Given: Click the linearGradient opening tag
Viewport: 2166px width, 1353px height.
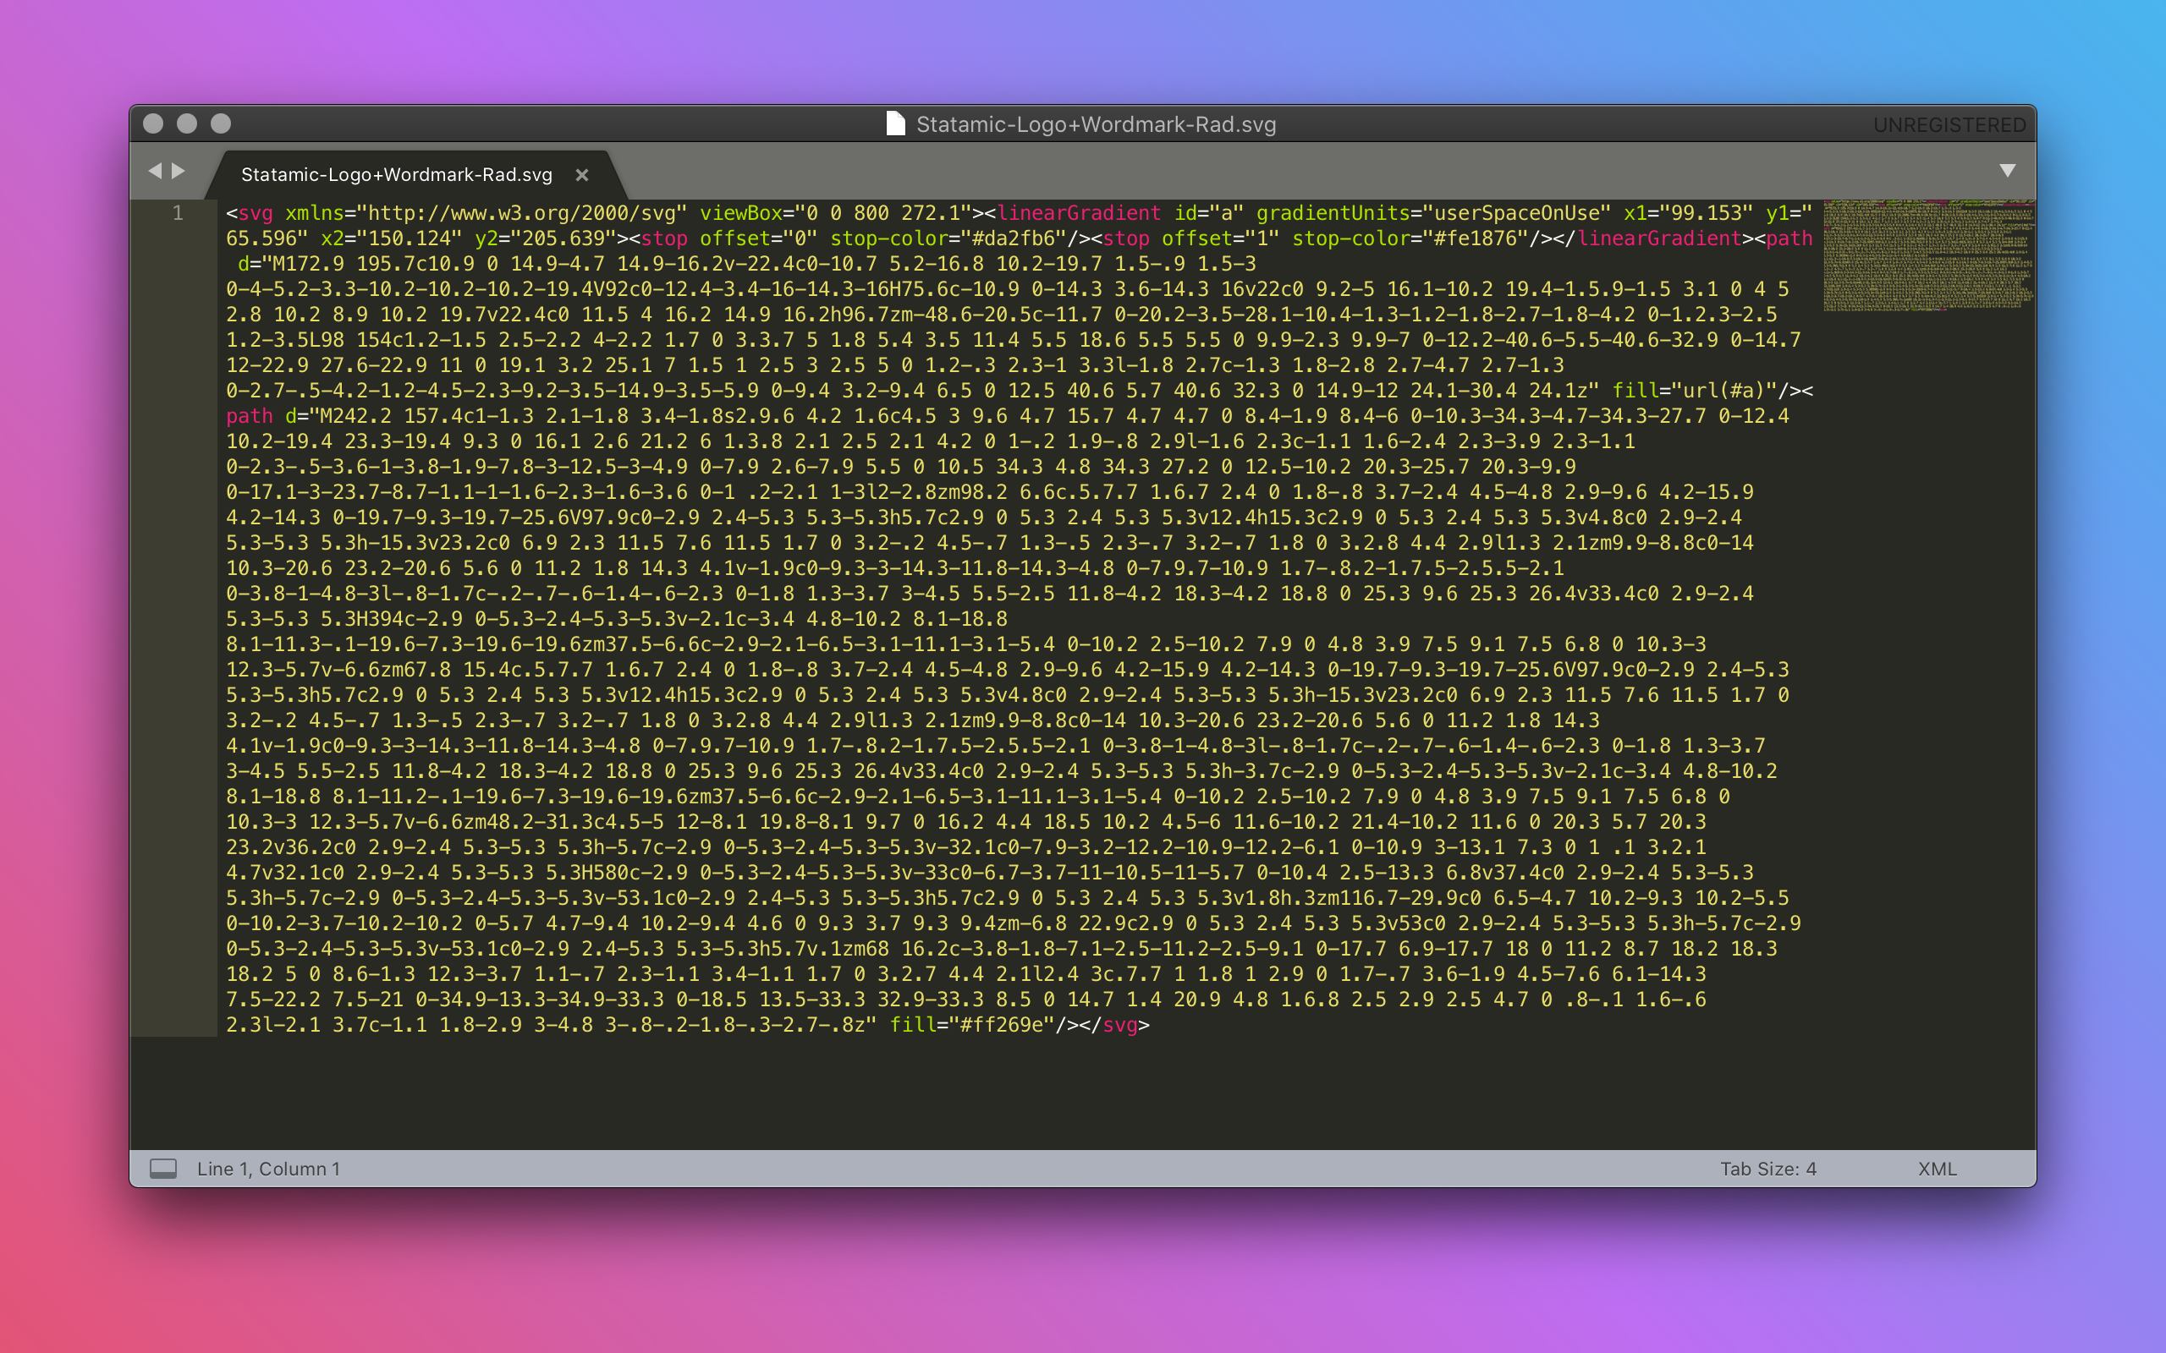Looking at the screenshot, I should [x=1079, y=213].
